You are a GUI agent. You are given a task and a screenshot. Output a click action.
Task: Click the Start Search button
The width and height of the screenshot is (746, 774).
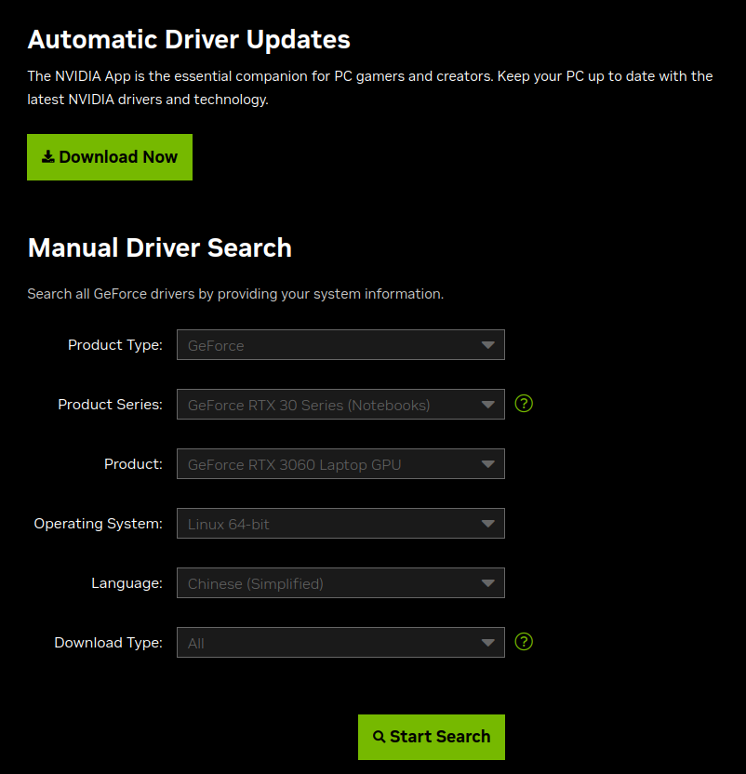[x=432, y=737]
